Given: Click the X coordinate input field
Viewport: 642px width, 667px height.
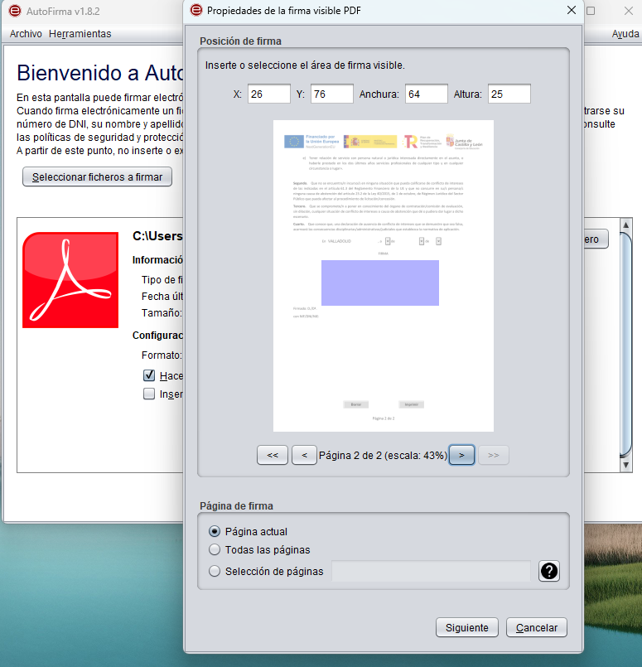Looking at the screenshot, I should [269, 94].
